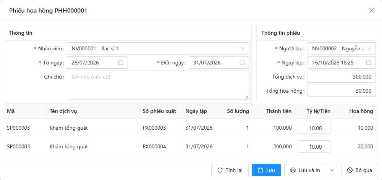Save the voucher with Lưu button
This screenshot has height=180, width=382.
click(x=266, y=170)
